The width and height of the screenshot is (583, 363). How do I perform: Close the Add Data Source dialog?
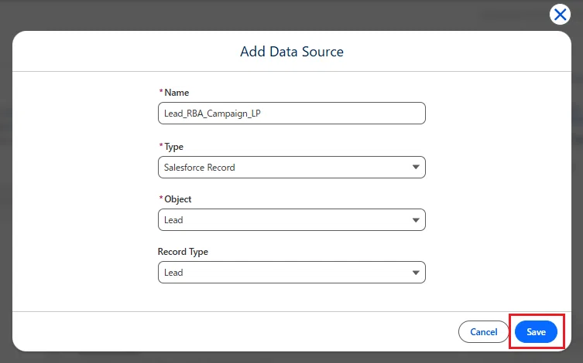[x=560, y=15]
